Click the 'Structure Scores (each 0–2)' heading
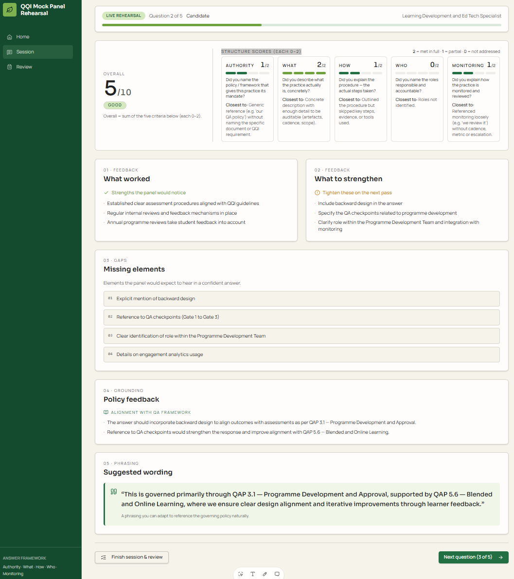The width and height of the screenshot is (514, 579). (x=261, y=51)
